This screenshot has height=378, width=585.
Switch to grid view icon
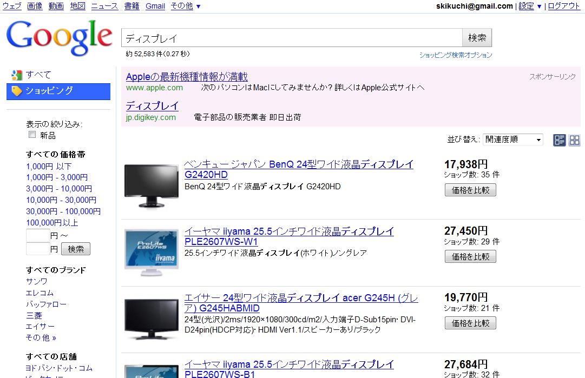(575, 140)
